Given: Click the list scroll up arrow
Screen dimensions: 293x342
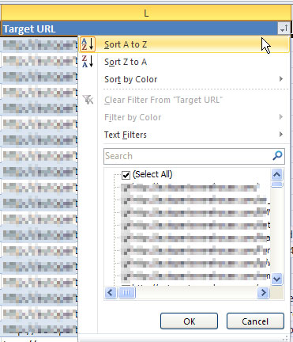Looking at the screenshot, I should pos(277,174).
